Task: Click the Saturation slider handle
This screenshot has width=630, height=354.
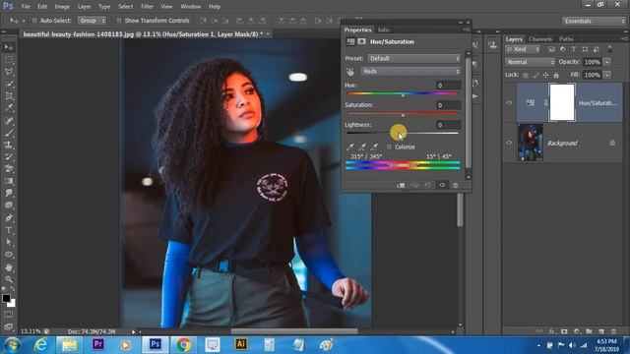Action: coord(403,115)
